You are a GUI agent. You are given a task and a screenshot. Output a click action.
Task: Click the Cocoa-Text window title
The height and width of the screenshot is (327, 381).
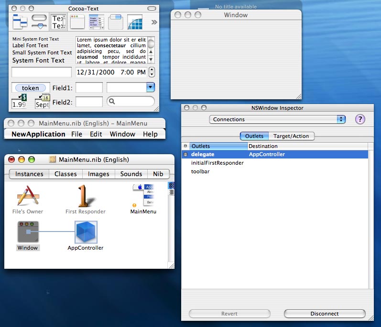pos(83,9)
